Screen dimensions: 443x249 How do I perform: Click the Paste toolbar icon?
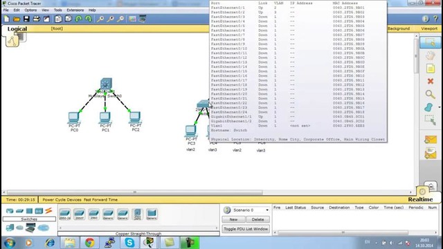(x=69, y=19)
